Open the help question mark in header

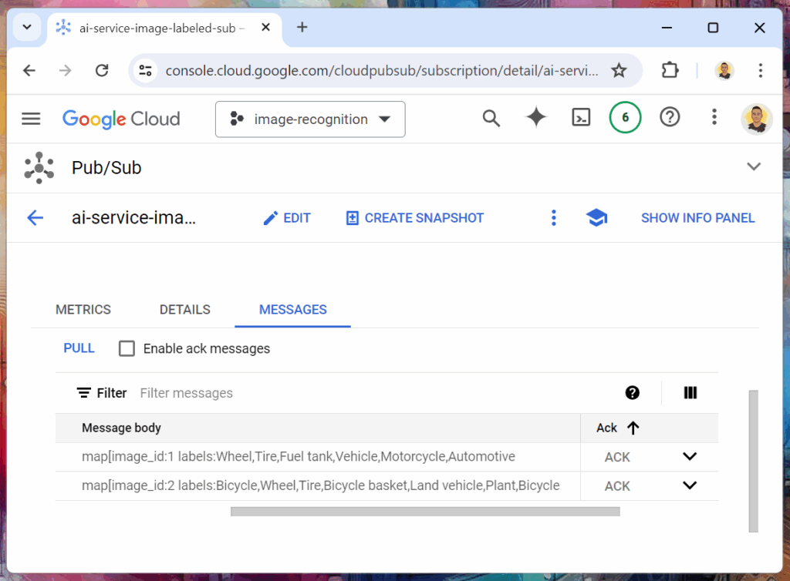[670, 118]
